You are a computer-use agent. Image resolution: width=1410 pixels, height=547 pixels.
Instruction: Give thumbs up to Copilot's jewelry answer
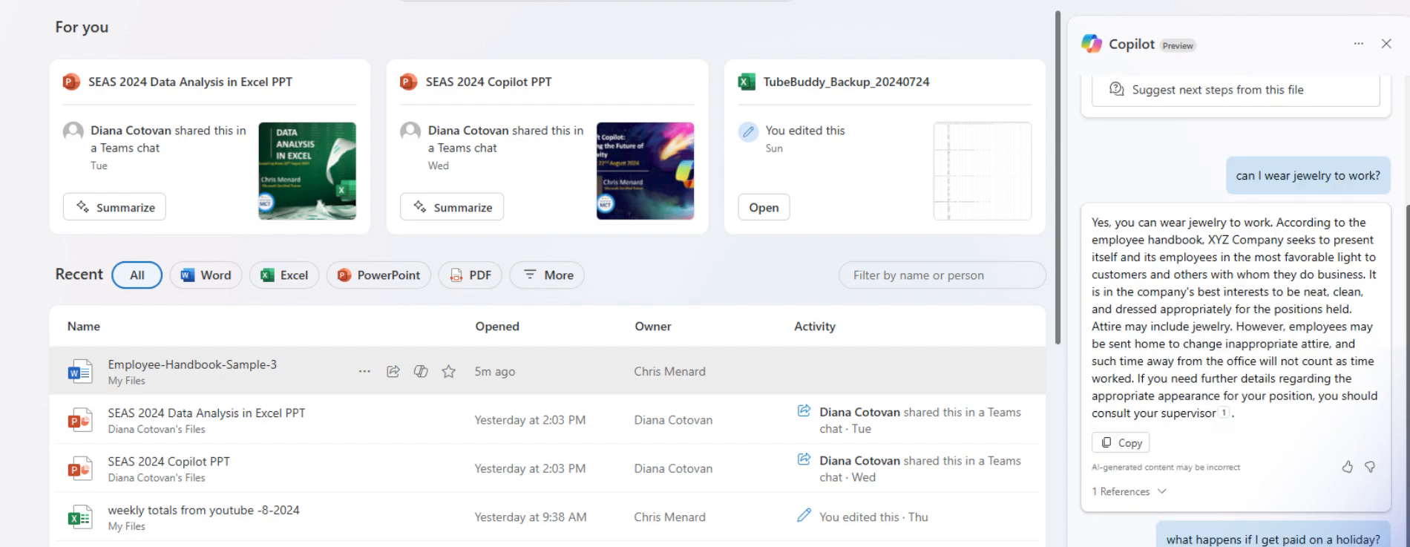(x=1347, y=467)
